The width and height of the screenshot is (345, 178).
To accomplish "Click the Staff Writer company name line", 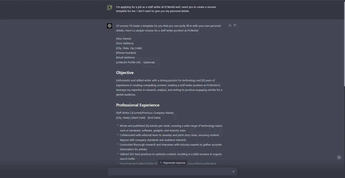I will click(145, 113).
